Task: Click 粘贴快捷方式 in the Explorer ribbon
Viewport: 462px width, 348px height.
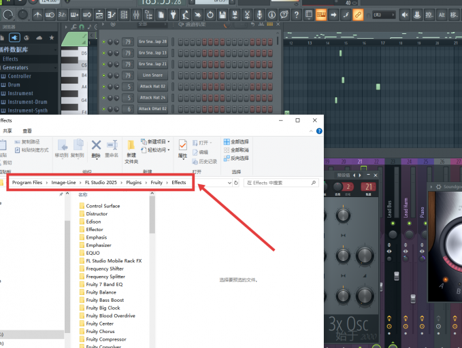Action: tap(31, 150)
